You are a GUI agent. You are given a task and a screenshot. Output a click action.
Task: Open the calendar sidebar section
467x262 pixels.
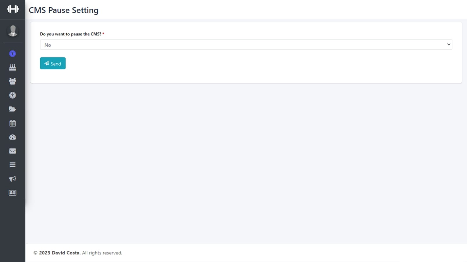[x=13, y=123]
